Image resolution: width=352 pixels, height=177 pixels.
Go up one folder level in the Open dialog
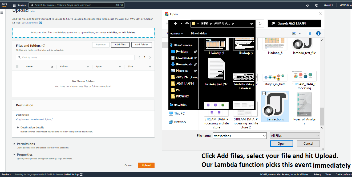click(x=187, y=23)
